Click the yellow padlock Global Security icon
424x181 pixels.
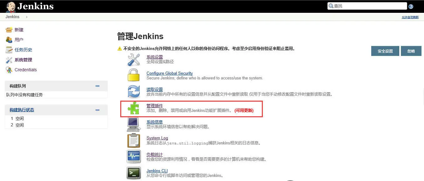coord(134,75)
